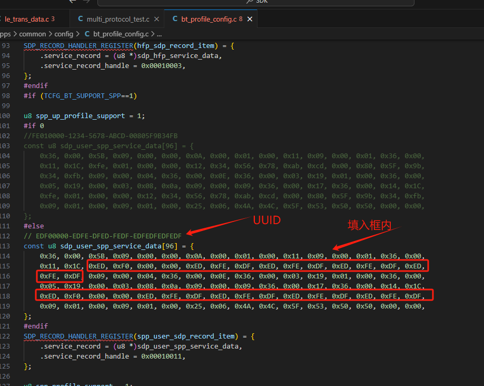Viewport: 484px width, 386px height.
Task: Close the multi_protocol_test.c tab
Action: point(156,19)
